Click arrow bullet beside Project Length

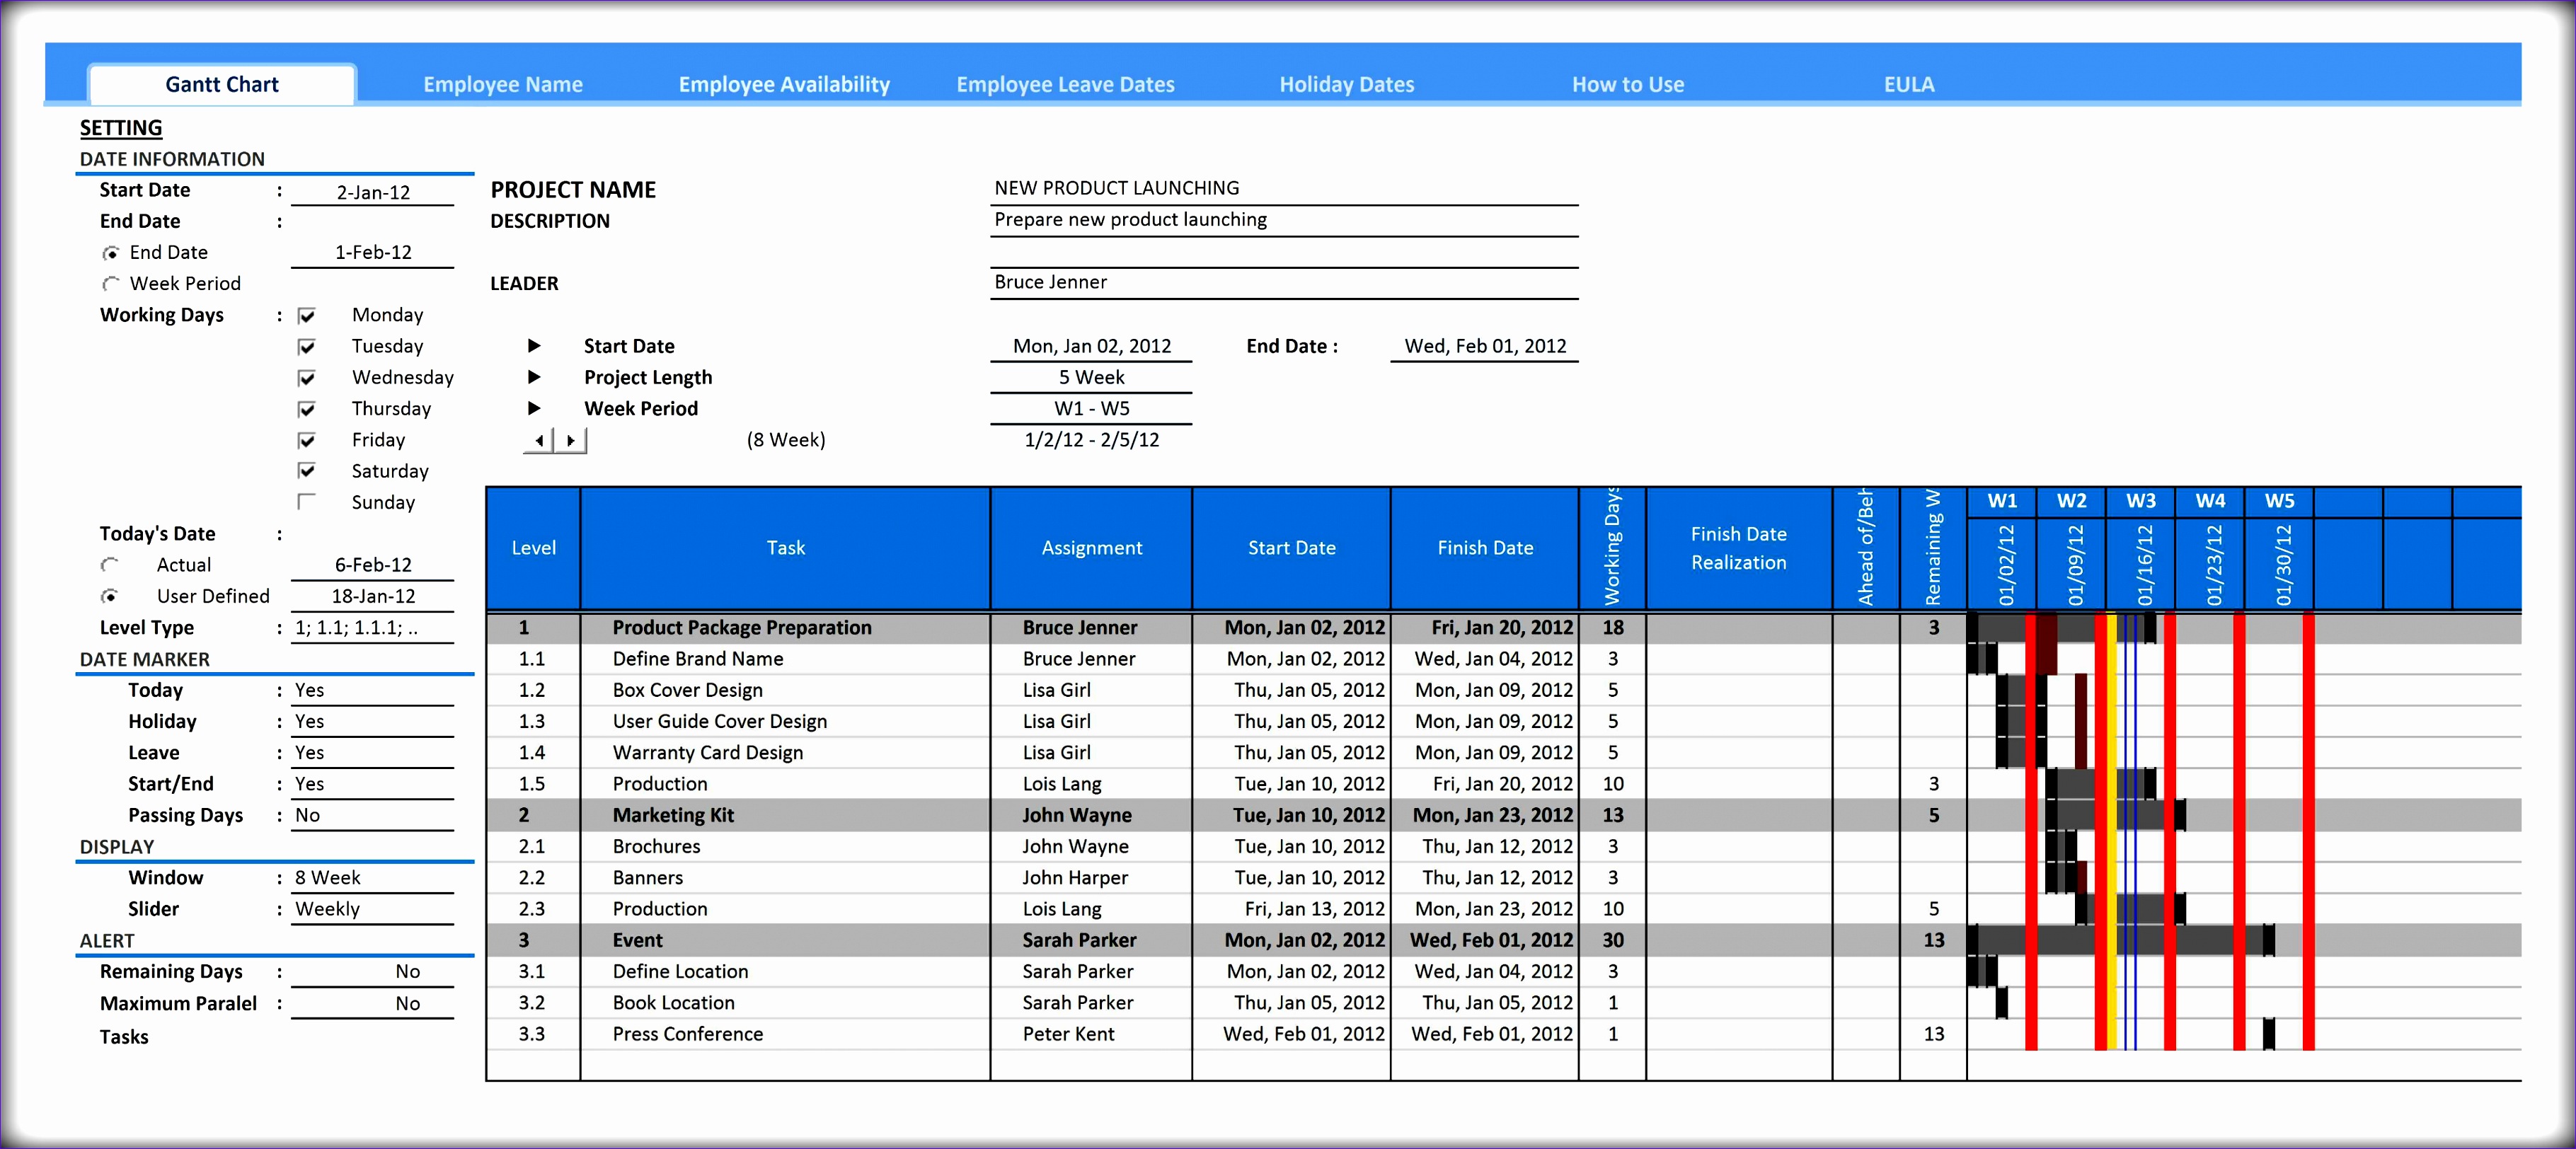(x=534, y=377)
